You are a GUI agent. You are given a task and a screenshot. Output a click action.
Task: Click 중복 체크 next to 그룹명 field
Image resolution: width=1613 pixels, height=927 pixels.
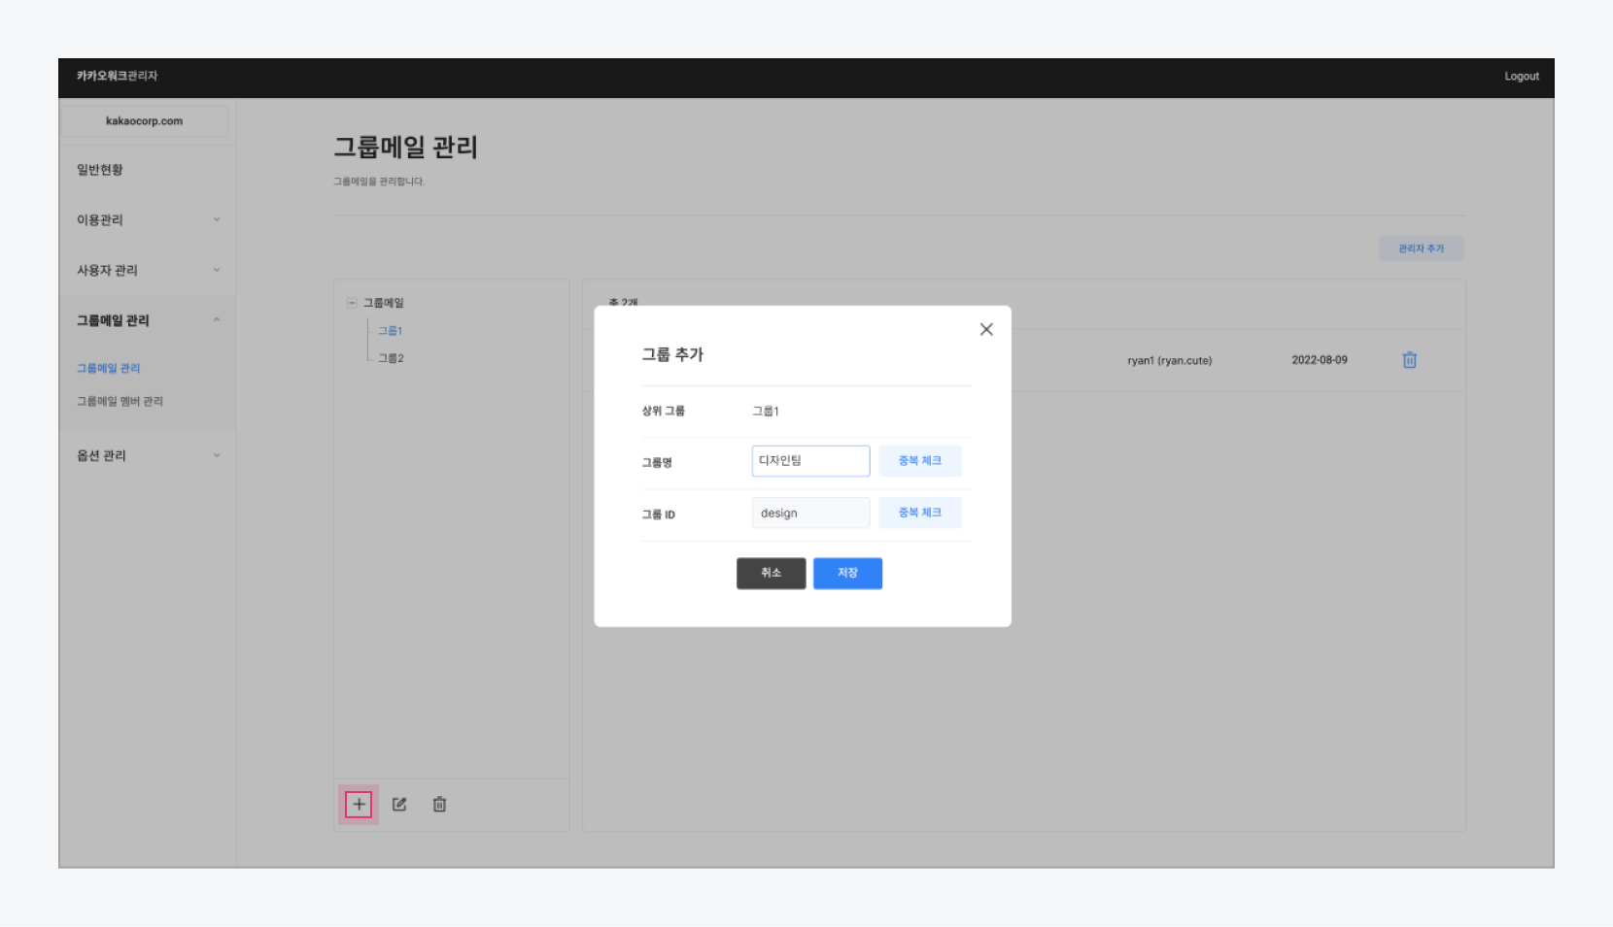click(919, 461)
